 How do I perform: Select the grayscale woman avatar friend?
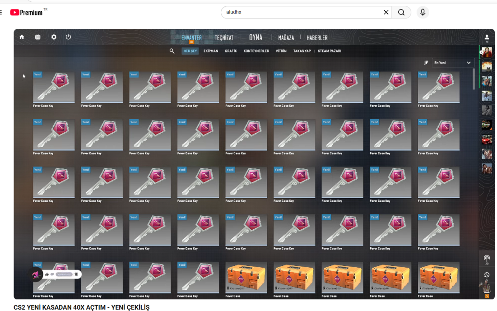pos(487,110)
